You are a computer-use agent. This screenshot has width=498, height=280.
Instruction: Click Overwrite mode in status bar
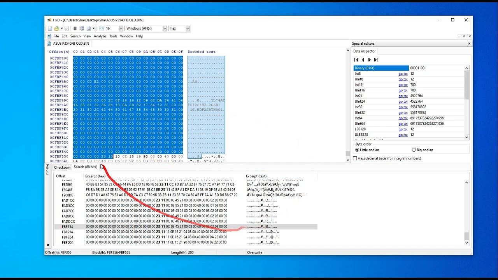[255, 253]
